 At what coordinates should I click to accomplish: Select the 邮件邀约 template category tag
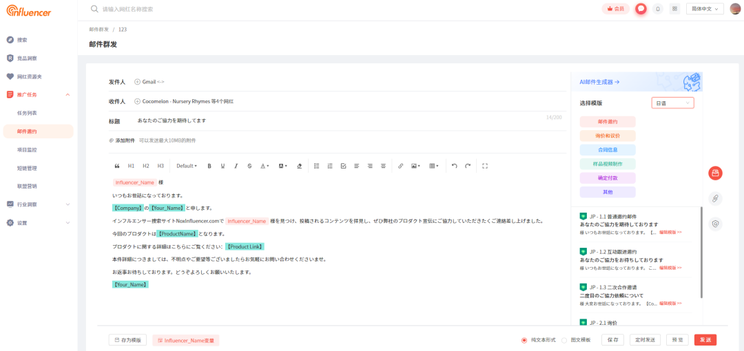click(608, 122)
